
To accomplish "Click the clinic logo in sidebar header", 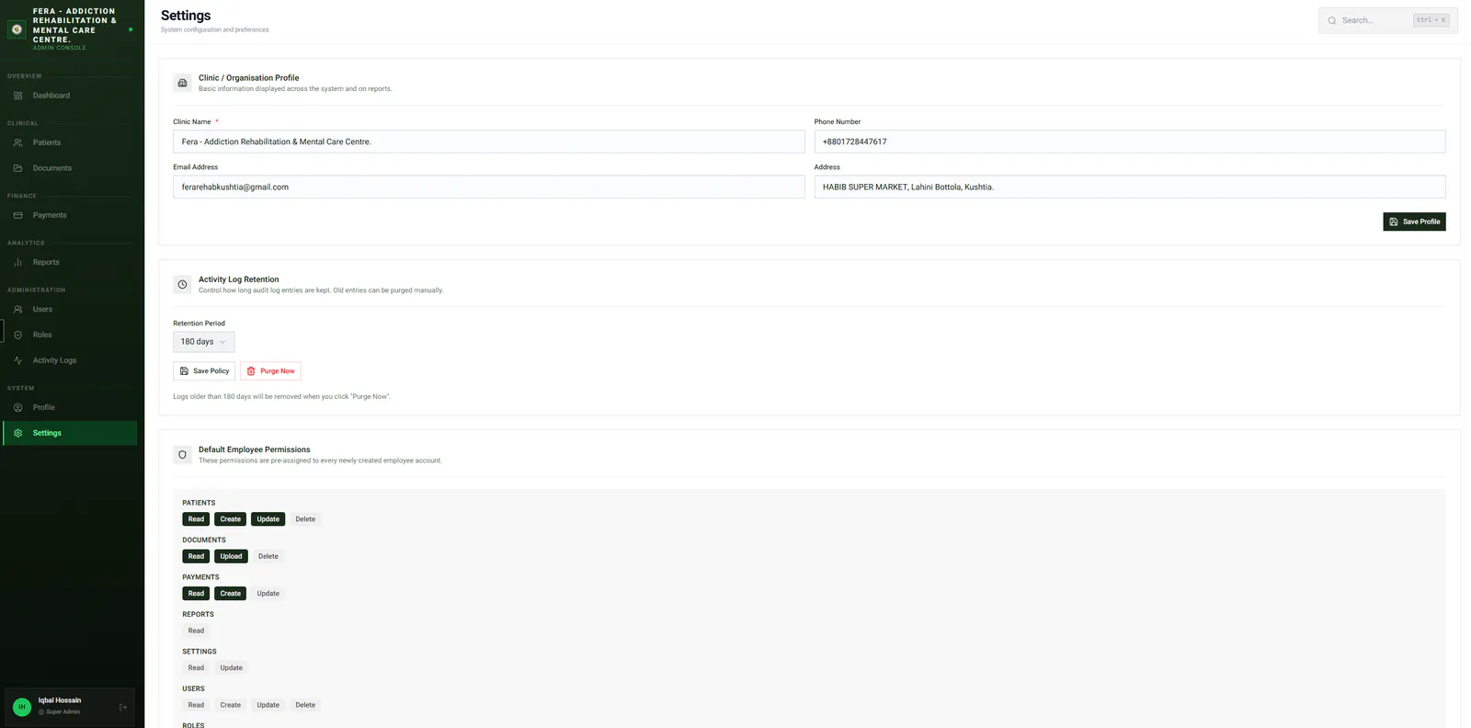I will pyautogui.click(x=17, y=29).
